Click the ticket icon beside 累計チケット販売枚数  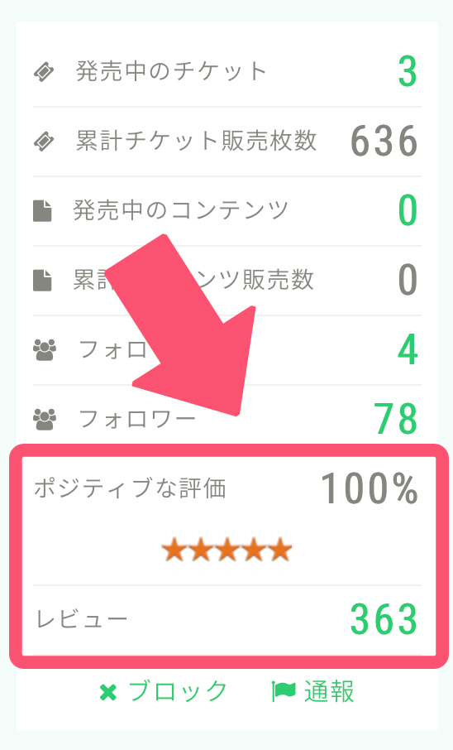tap(44, 142)
